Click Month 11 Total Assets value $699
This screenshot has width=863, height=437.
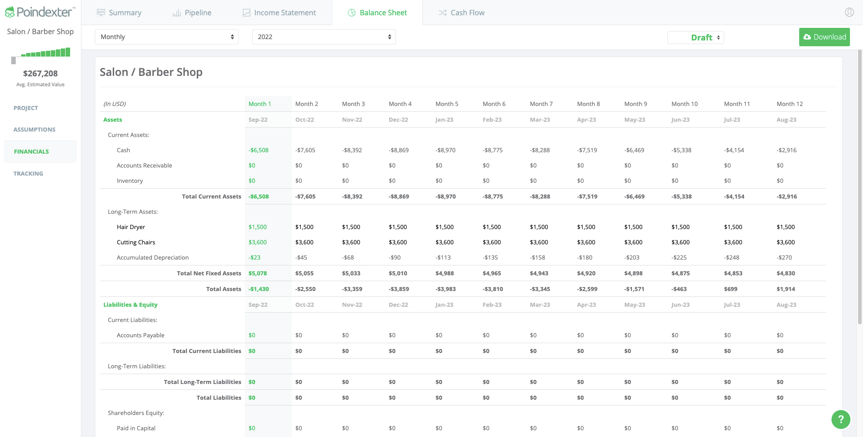coord(731,289)
